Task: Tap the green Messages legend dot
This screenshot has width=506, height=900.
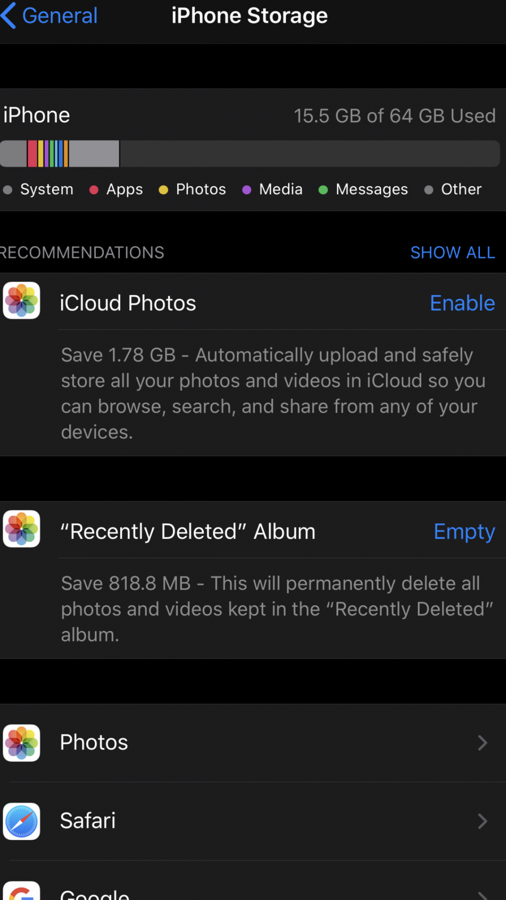Action: (x=323, y=190)
